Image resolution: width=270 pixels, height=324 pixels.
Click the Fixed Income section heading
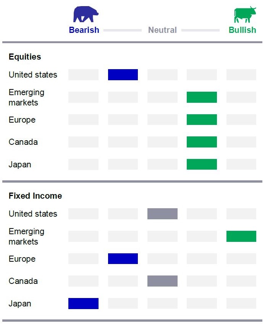pos(35,196)
